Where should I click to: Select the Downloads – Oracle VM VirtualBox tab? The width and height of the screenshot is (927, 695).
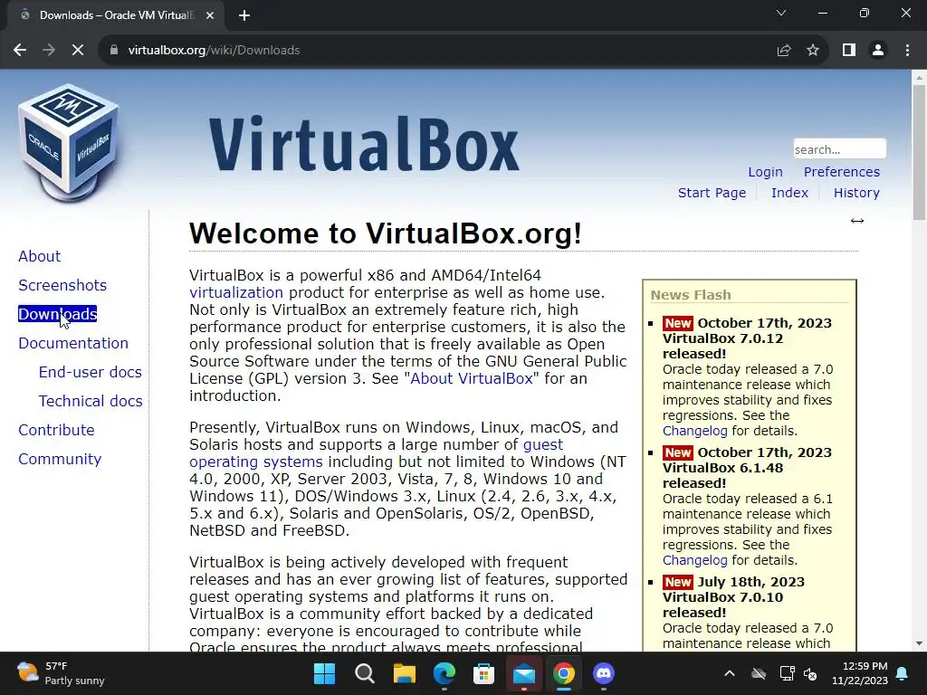[116, 15]
